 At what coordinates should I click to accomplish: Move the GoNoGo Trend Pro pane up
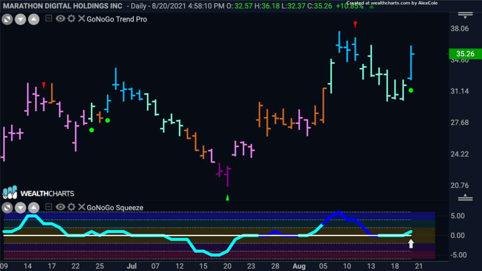[34, 19]
